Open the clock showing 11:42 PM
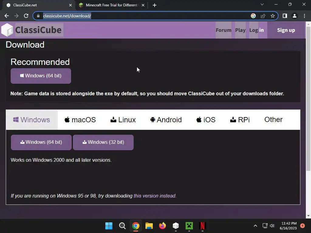The image size is (311, 233). click(x=288, y=226)
